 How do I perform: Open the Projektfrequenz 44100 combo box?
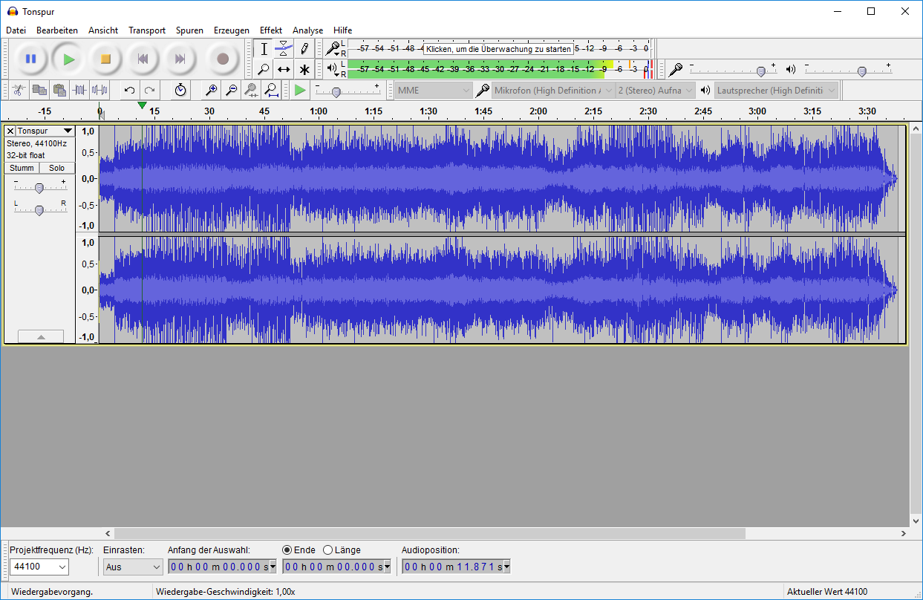(39, 567)
